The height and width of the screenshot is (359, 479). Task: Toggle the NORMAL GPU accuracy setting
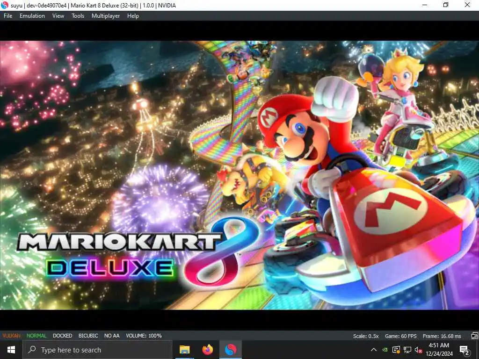36,336
